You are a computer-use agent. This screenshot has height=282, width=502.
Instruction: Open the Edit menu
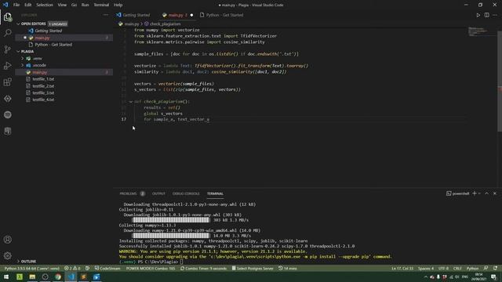point(28,5)
